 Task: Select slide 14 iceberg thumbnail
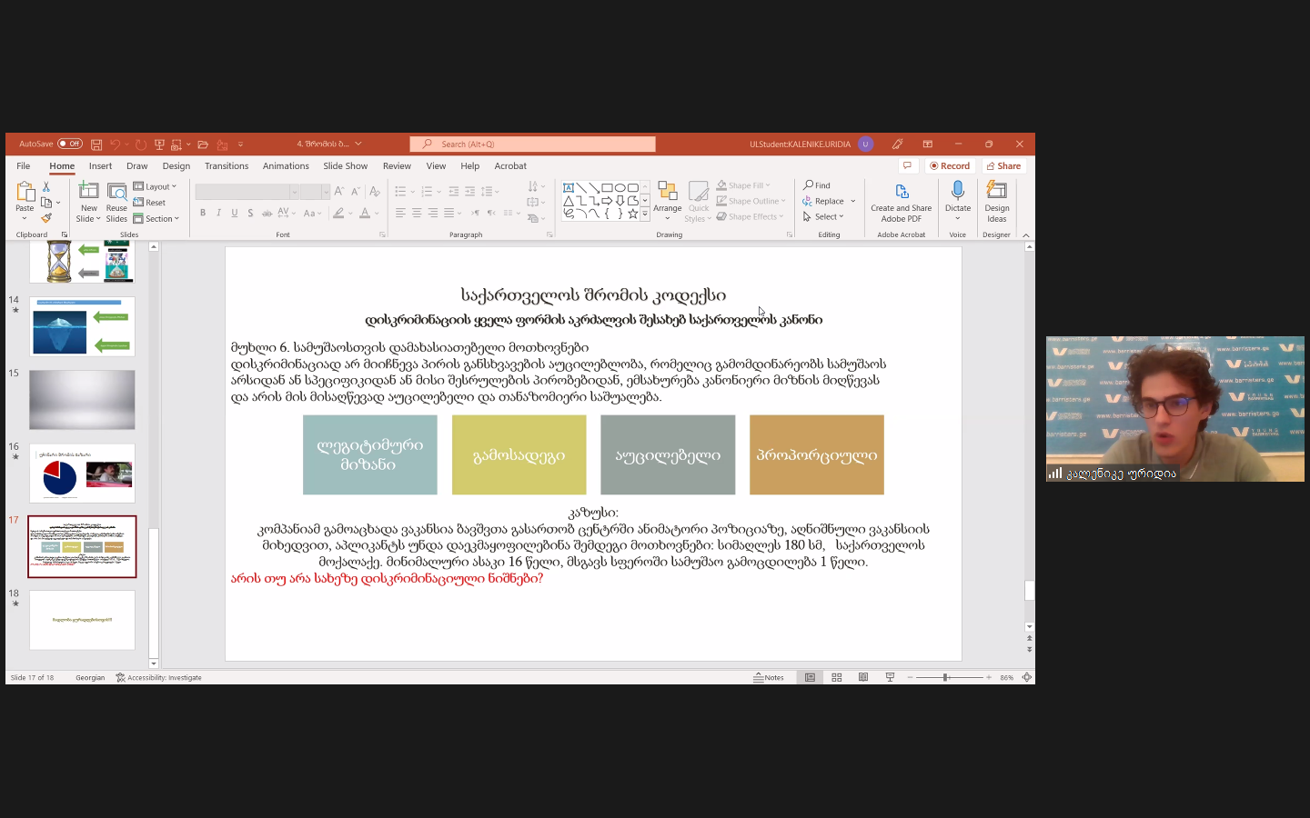click(x=82, y=326)
